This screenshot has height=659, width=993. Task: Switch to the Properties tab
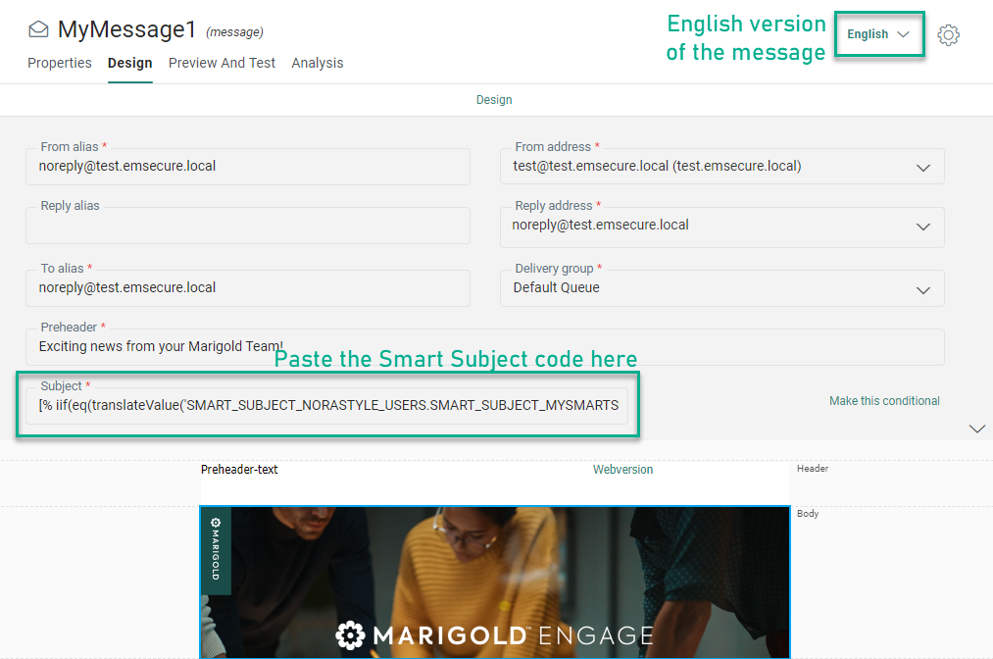click(60, 63)
